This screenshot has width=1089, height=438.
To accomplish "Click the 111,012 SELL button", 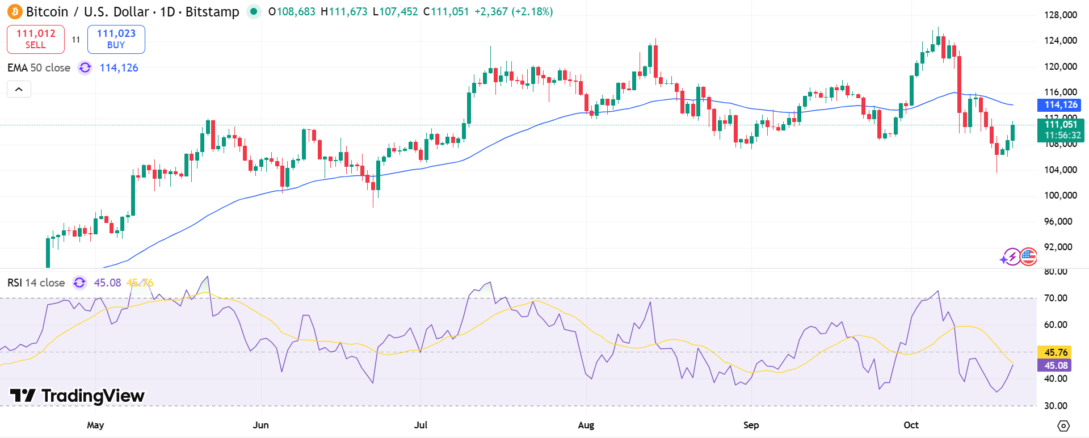I will [x=35, y=39].
